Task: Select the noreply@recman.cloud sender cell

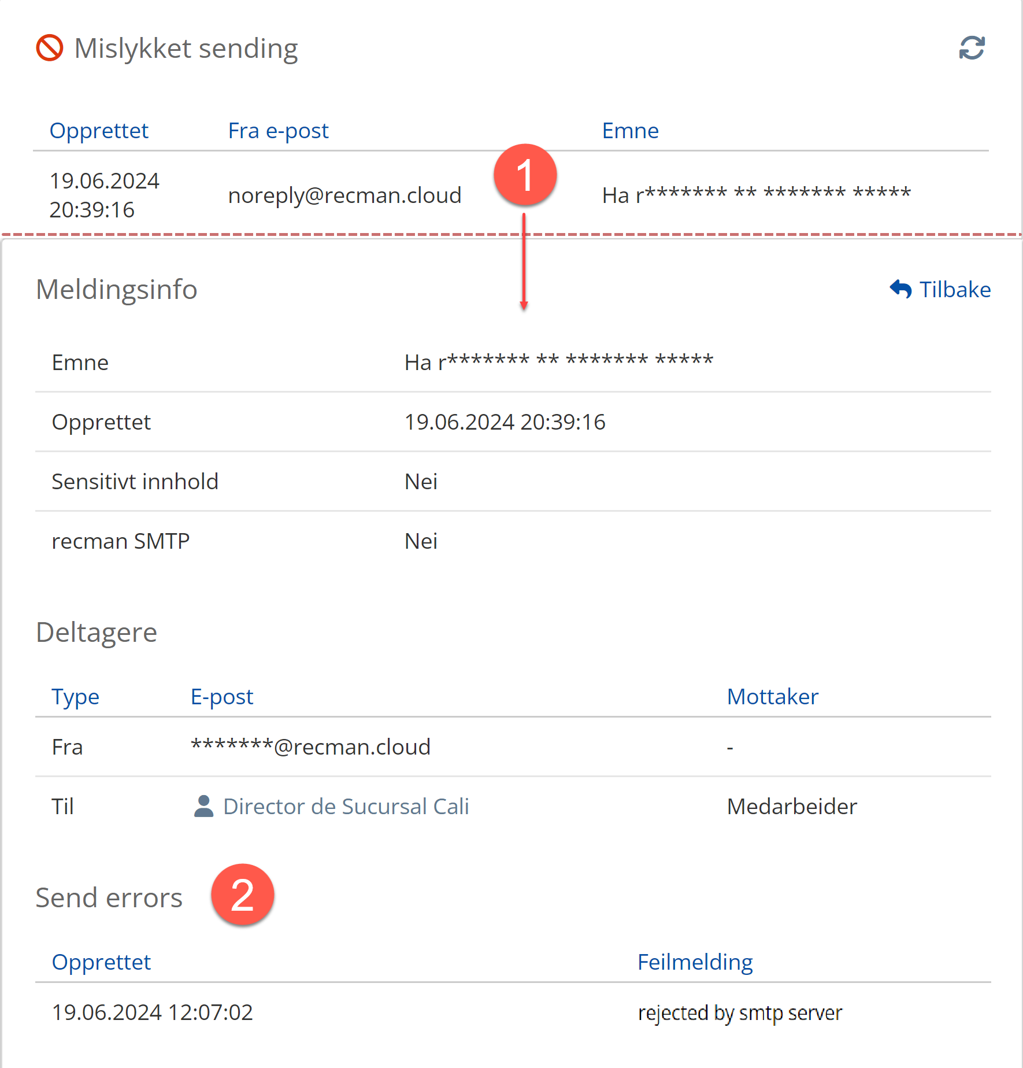Action: pos(344,195)
